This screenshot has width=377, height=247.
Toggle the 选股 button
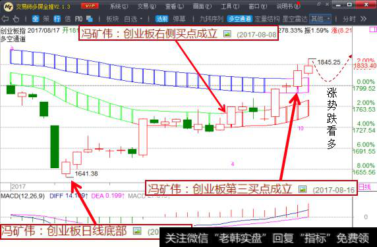click(162, 19)
